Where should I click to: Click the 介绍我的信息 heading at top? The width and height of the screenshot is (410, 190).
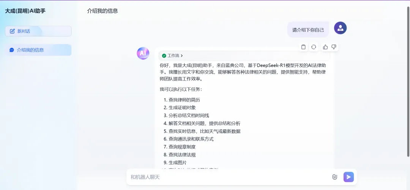click(102, 11)
